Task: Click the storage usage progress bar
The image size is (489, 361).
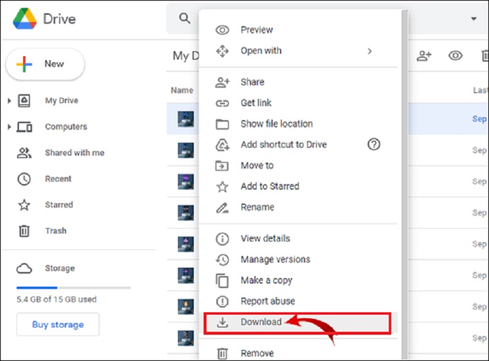Action: (73, 287)
